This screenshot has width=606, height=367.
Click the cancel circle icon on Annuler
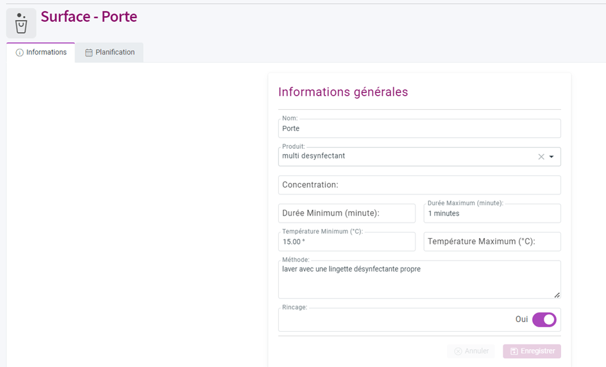click(458, 351)
